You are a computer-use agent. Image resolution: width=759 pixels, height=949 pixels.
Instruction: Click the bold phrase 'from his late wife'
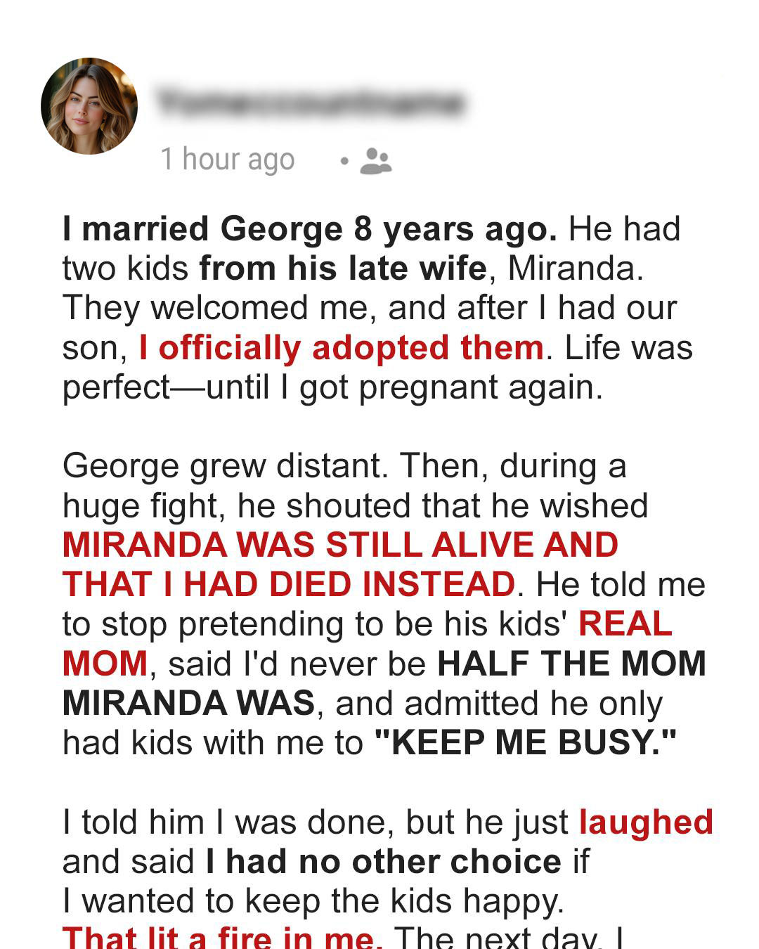343,269
